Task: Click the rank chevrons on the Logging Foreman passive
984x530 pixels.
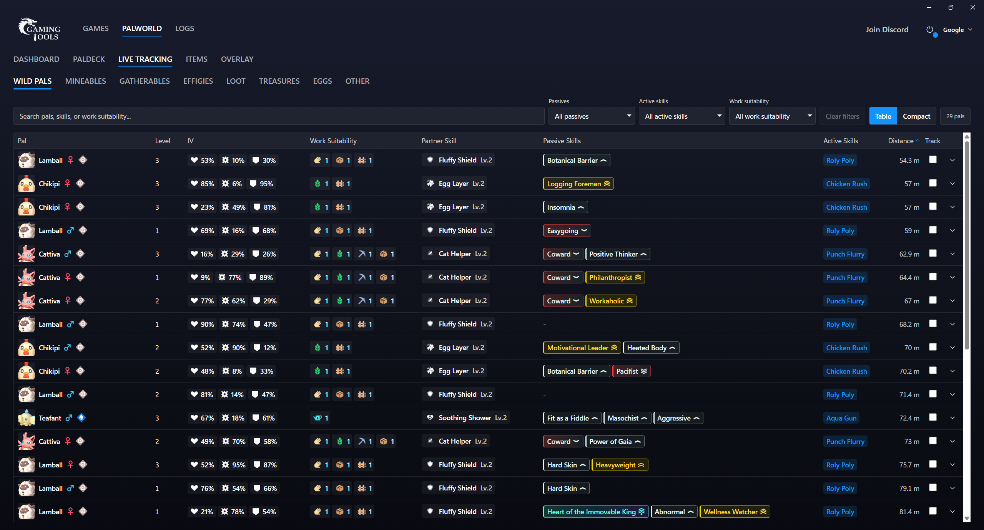Action: click(607, 184)
